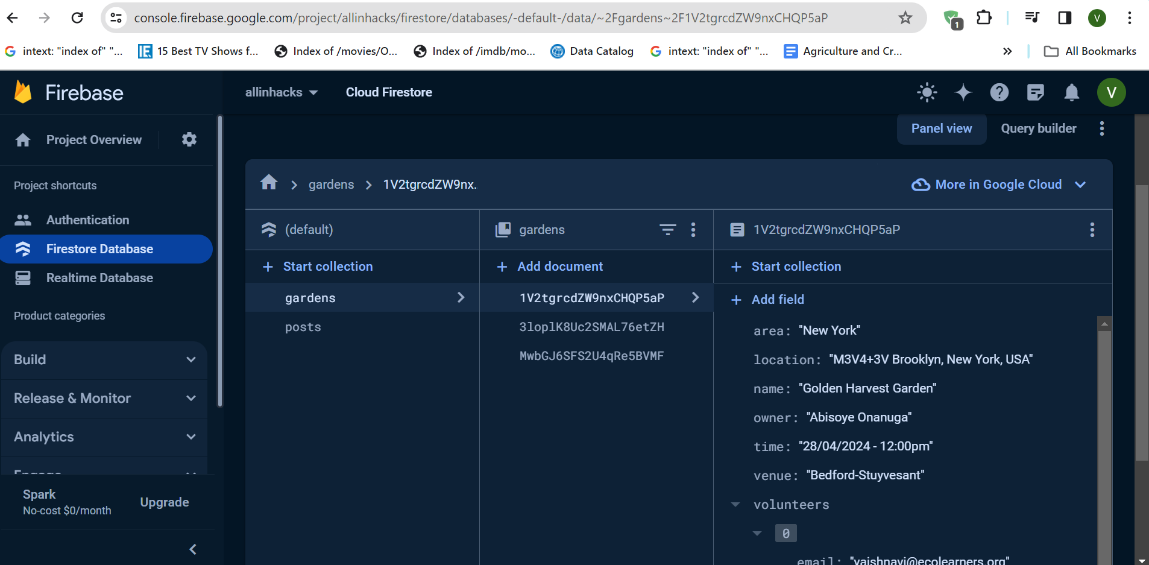Click the browser address bar URL
1149x565 pixels.
coord(480,18)
